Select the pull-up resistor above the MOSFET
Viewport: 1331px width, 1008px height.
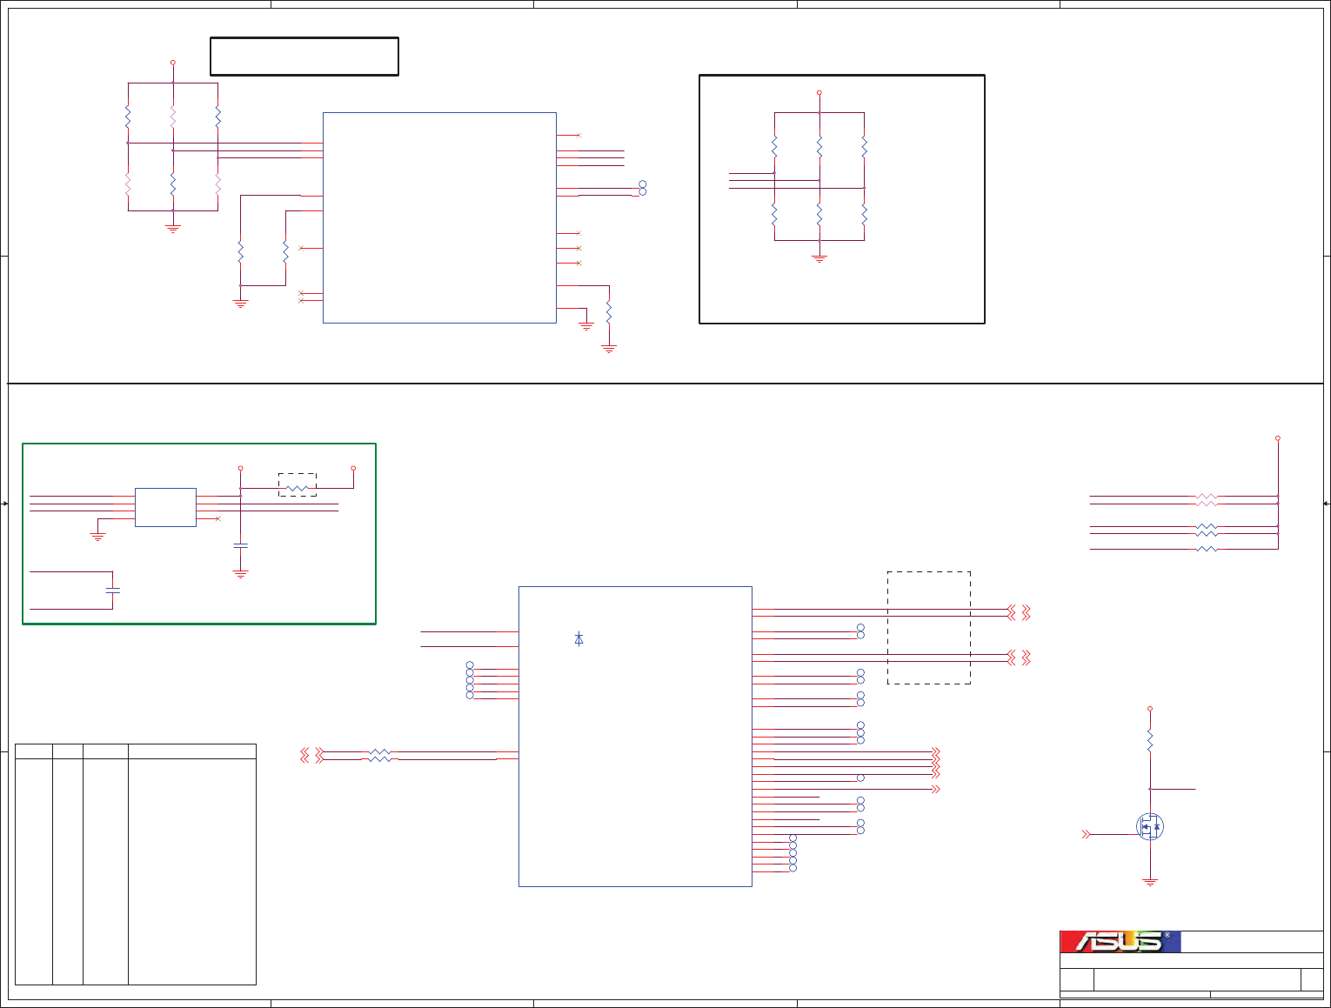tap(1150, 740)
